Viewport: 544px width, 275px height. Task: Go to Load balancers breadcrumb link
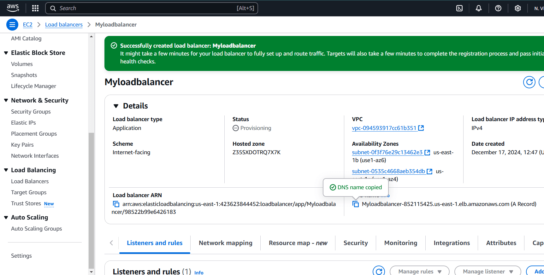(64, 25)
